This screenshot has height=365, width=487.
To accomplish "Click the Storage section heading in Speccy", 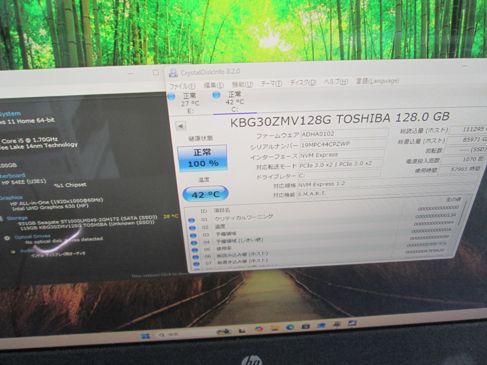I will pos(17,218).
